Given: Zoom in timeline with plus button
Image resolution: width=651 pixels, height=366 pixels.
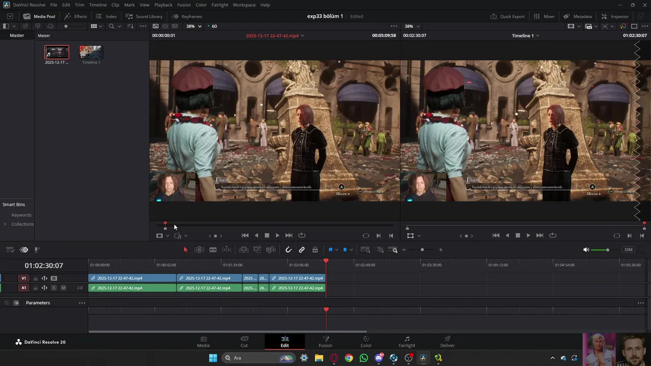Looking at the screenshot, I should pos(440,250).
